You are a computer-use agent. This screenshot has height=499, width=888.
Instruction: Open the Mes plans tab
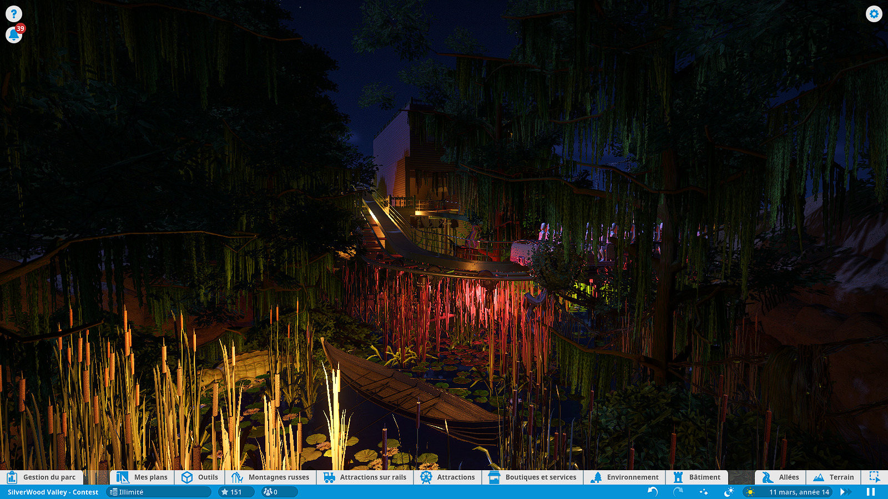click(142, 477)
